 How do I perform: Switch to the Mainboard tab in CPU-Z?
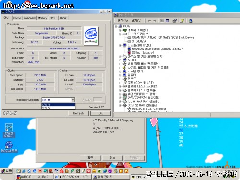pyautogui.click(x=29, y=18)
